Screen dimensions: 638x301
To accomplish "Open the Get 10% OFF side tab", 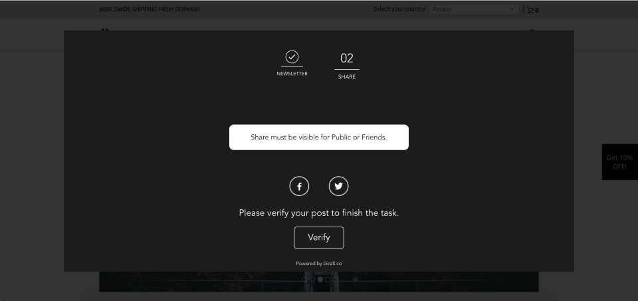I will tap(619, 162).
